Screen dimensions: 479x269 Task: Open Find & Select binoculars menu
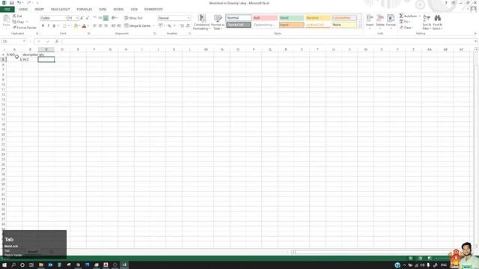coord(437,22)
